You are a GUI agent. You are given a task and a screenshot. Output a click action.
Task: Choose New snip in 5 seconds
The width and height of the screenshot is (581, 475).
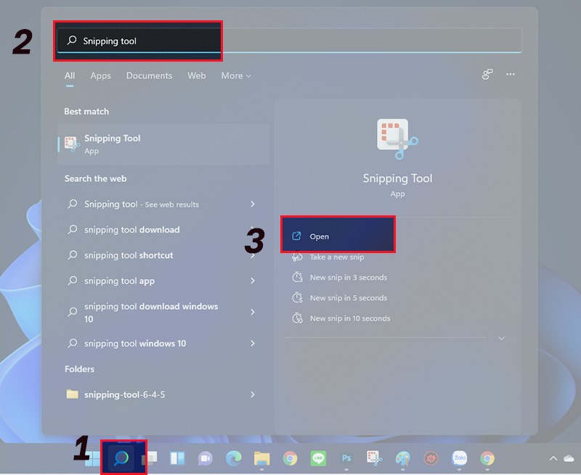click(349, 298)
